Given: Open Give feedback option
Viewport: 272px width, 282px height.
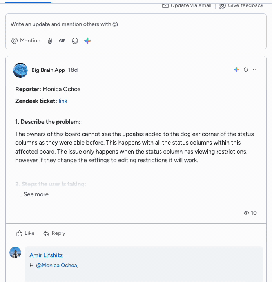Looking at the screenshot, I should pos(241,5).
